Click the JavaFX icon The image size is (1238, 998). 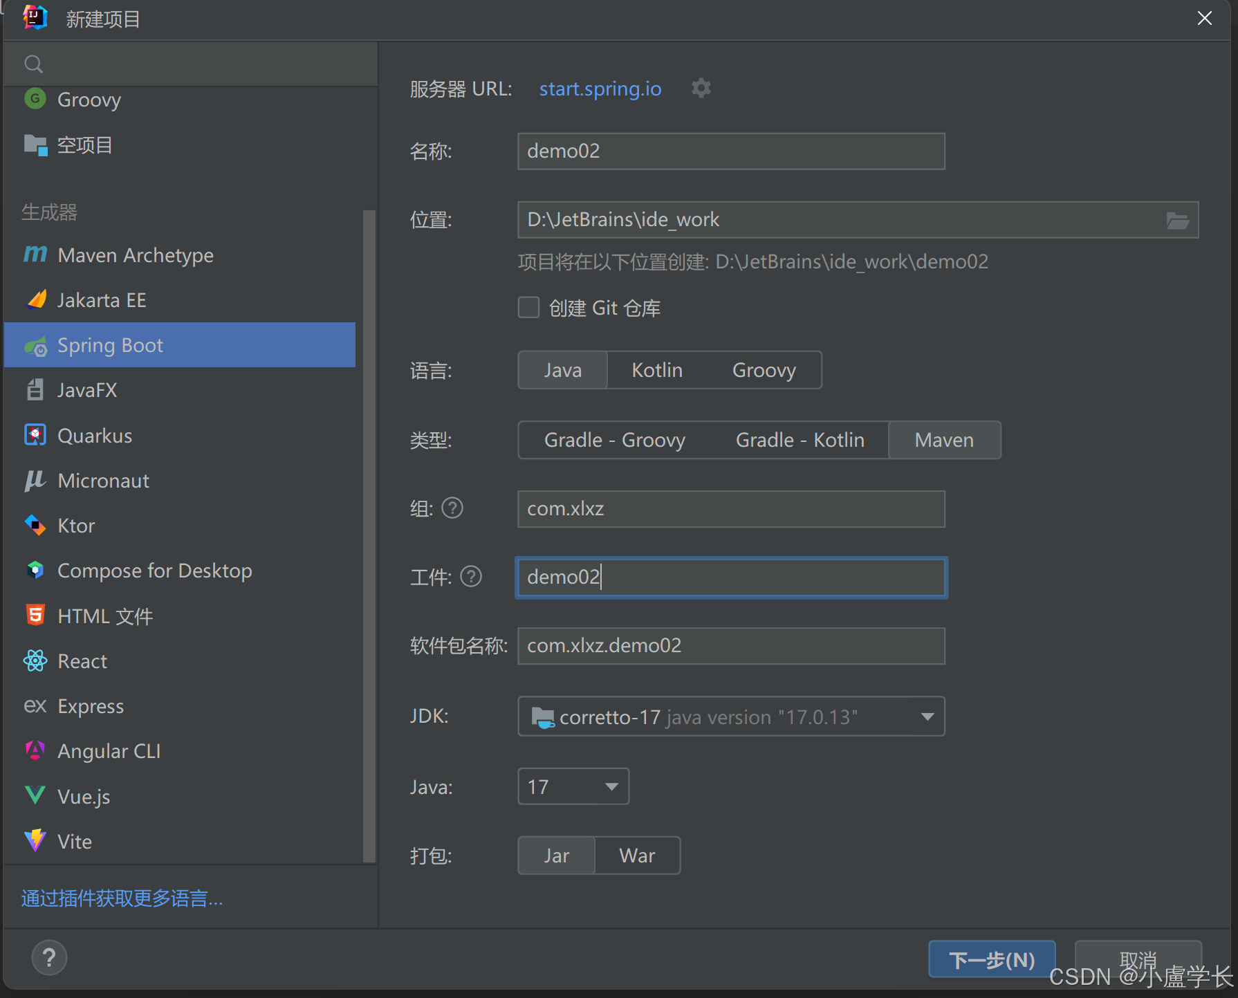pyautogui.click(x=35, y=390)
